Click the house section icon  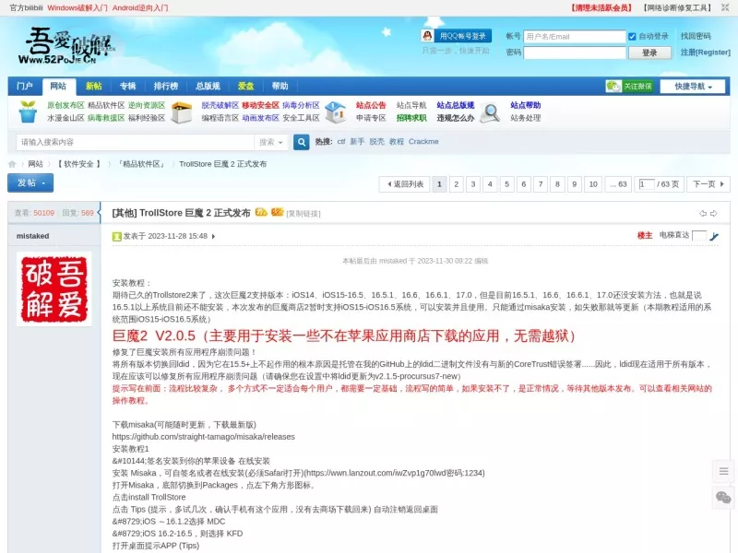point(335,112)
